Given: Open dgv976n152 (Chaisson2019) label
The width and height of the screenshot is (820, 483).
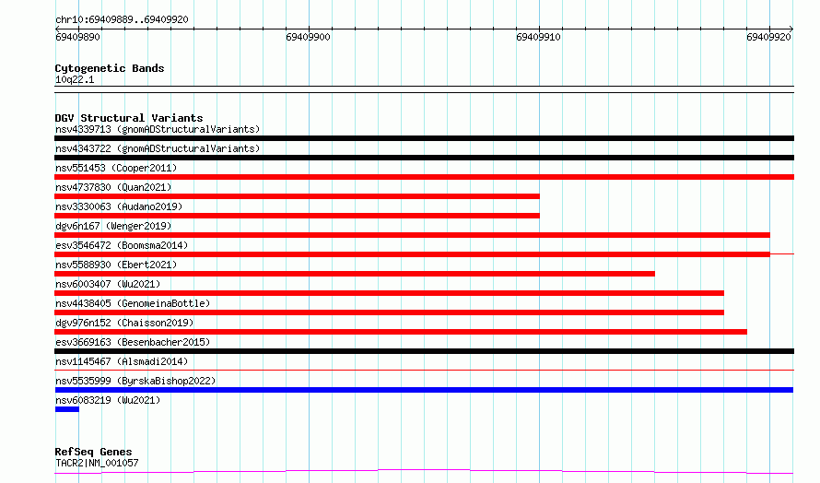Looking at the screenshot, I should (x=124, y=323).
